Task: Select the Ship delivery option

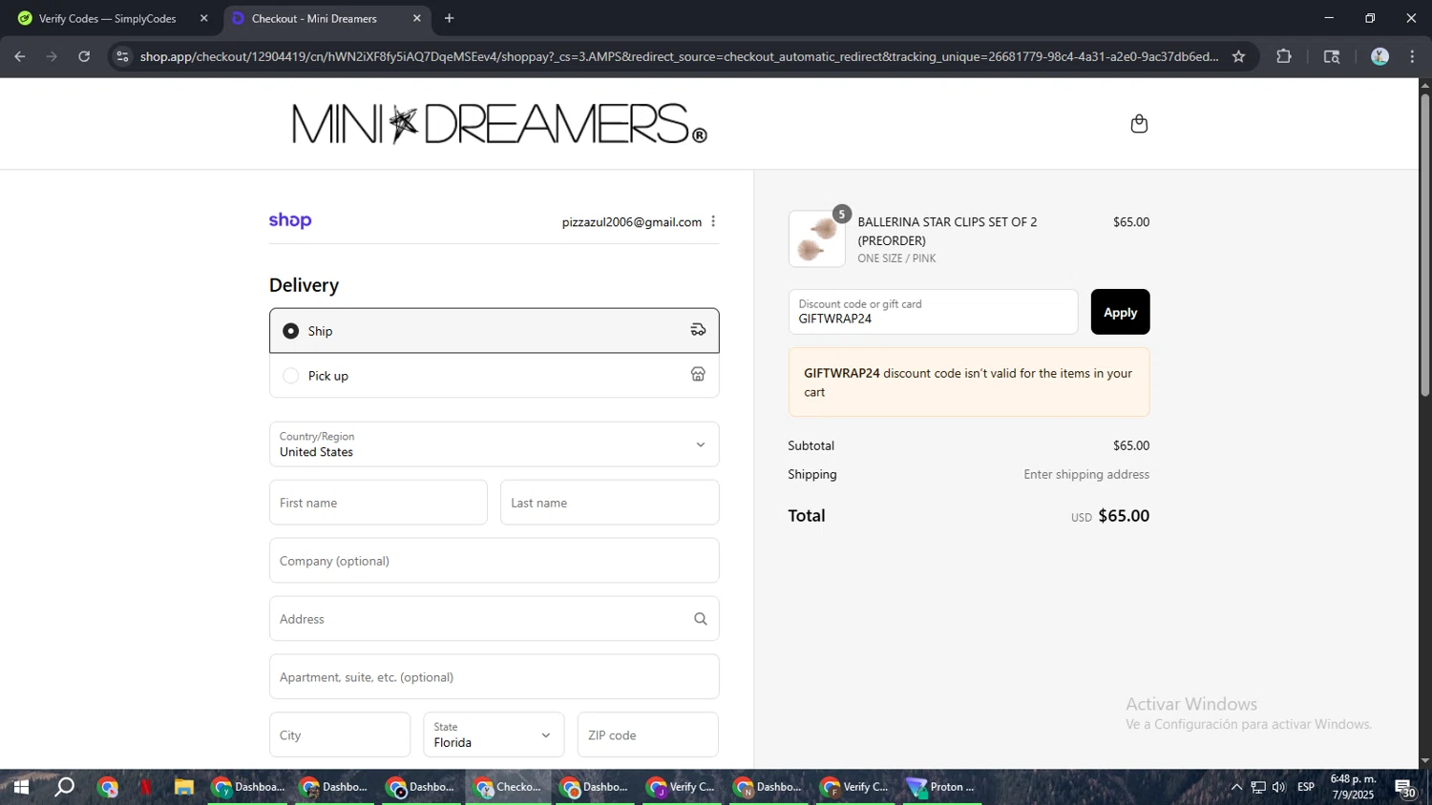Action: [x=494, y=330]
